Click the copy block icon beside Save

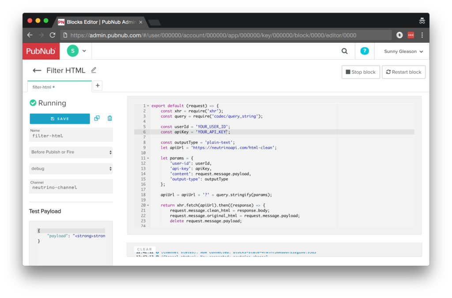click(x=97, y=118)
